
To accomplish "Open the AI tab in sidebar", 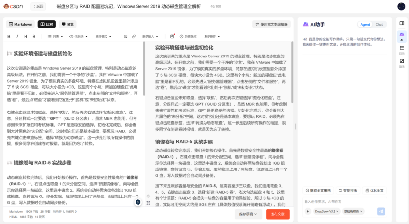I will pos(402,36).
